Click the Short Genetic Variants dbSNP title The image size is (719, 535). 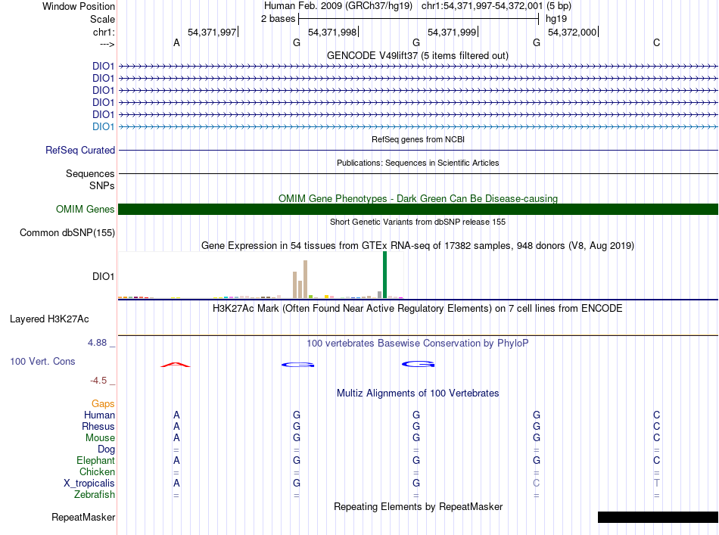(417, 222)
